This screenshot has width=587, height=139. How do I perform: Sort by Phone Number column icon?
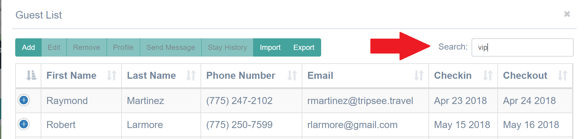(292, 75)
